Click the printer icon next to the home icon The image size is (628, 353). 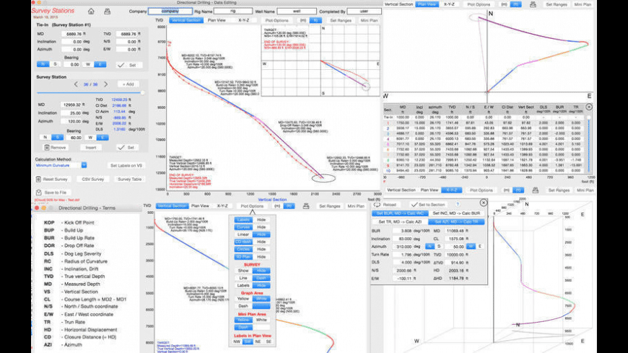(x=108, y=12)
